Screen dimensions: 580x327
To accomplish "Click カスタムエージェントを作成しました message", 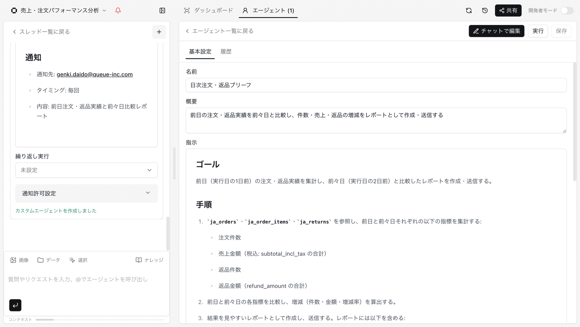I will [56, 211].
